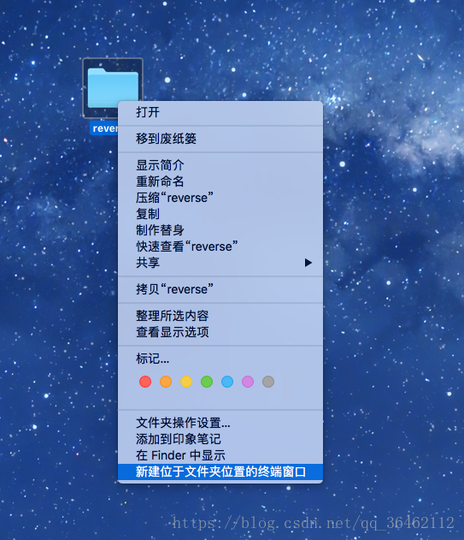
Task: Open 显示简介 for the folder
Action: point(220,165)
